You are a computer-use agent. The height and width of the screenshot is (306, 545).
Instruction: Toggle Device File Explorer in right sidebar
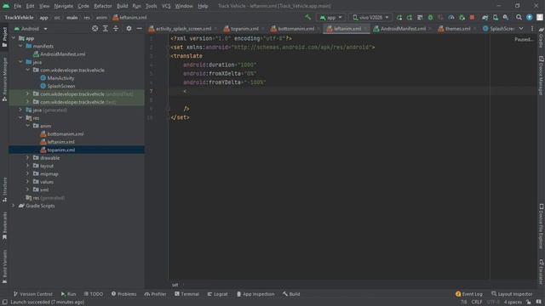(x=542, y=226)
